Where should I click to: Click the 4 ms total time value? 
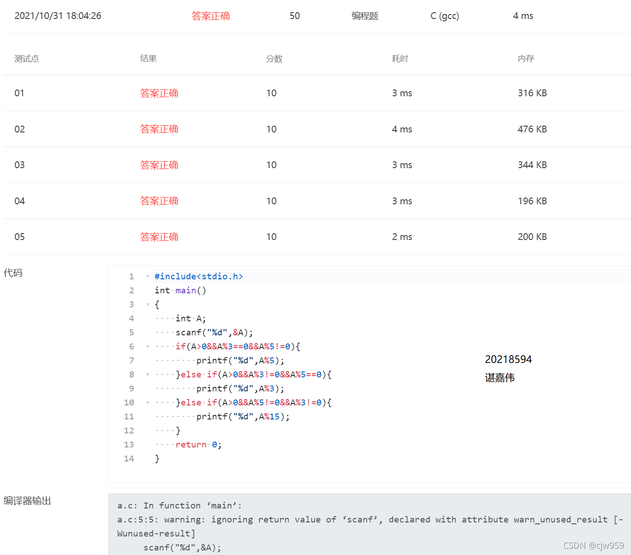[523, 16]
